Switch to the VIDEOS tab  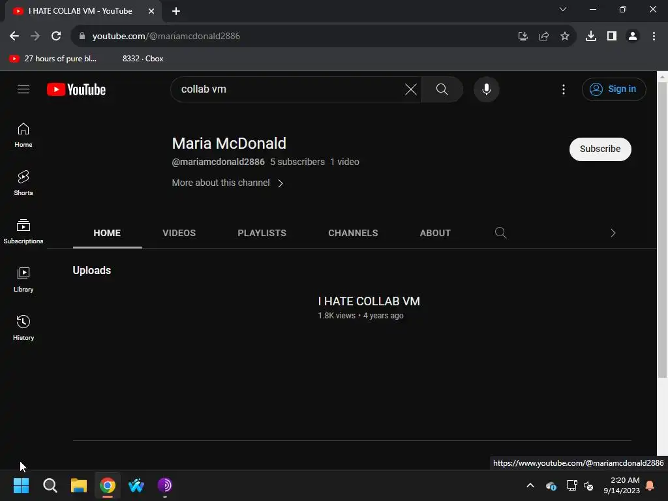(x=179, y=233)
